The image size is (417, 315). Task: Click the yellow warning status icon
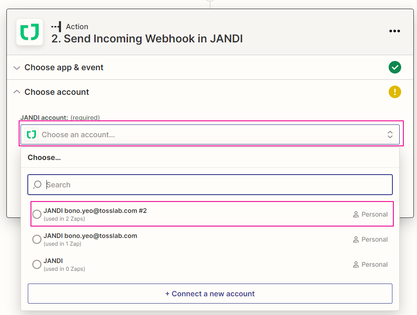[x=395, y=92]
